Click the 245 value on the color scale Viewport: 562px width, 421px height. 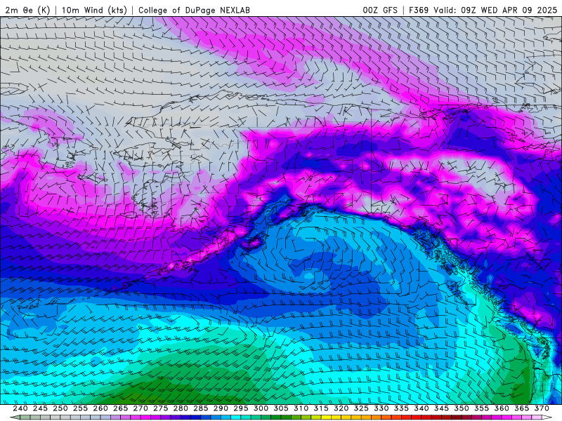(40, 408)
